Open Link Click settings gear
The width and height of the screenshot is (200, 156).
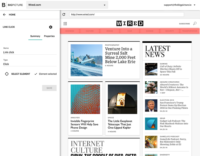51,27
